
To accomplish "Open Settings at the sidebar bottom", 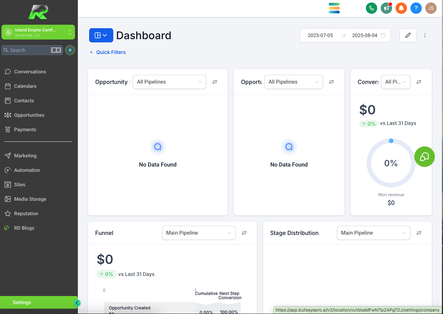I will (x=22, y=302).
